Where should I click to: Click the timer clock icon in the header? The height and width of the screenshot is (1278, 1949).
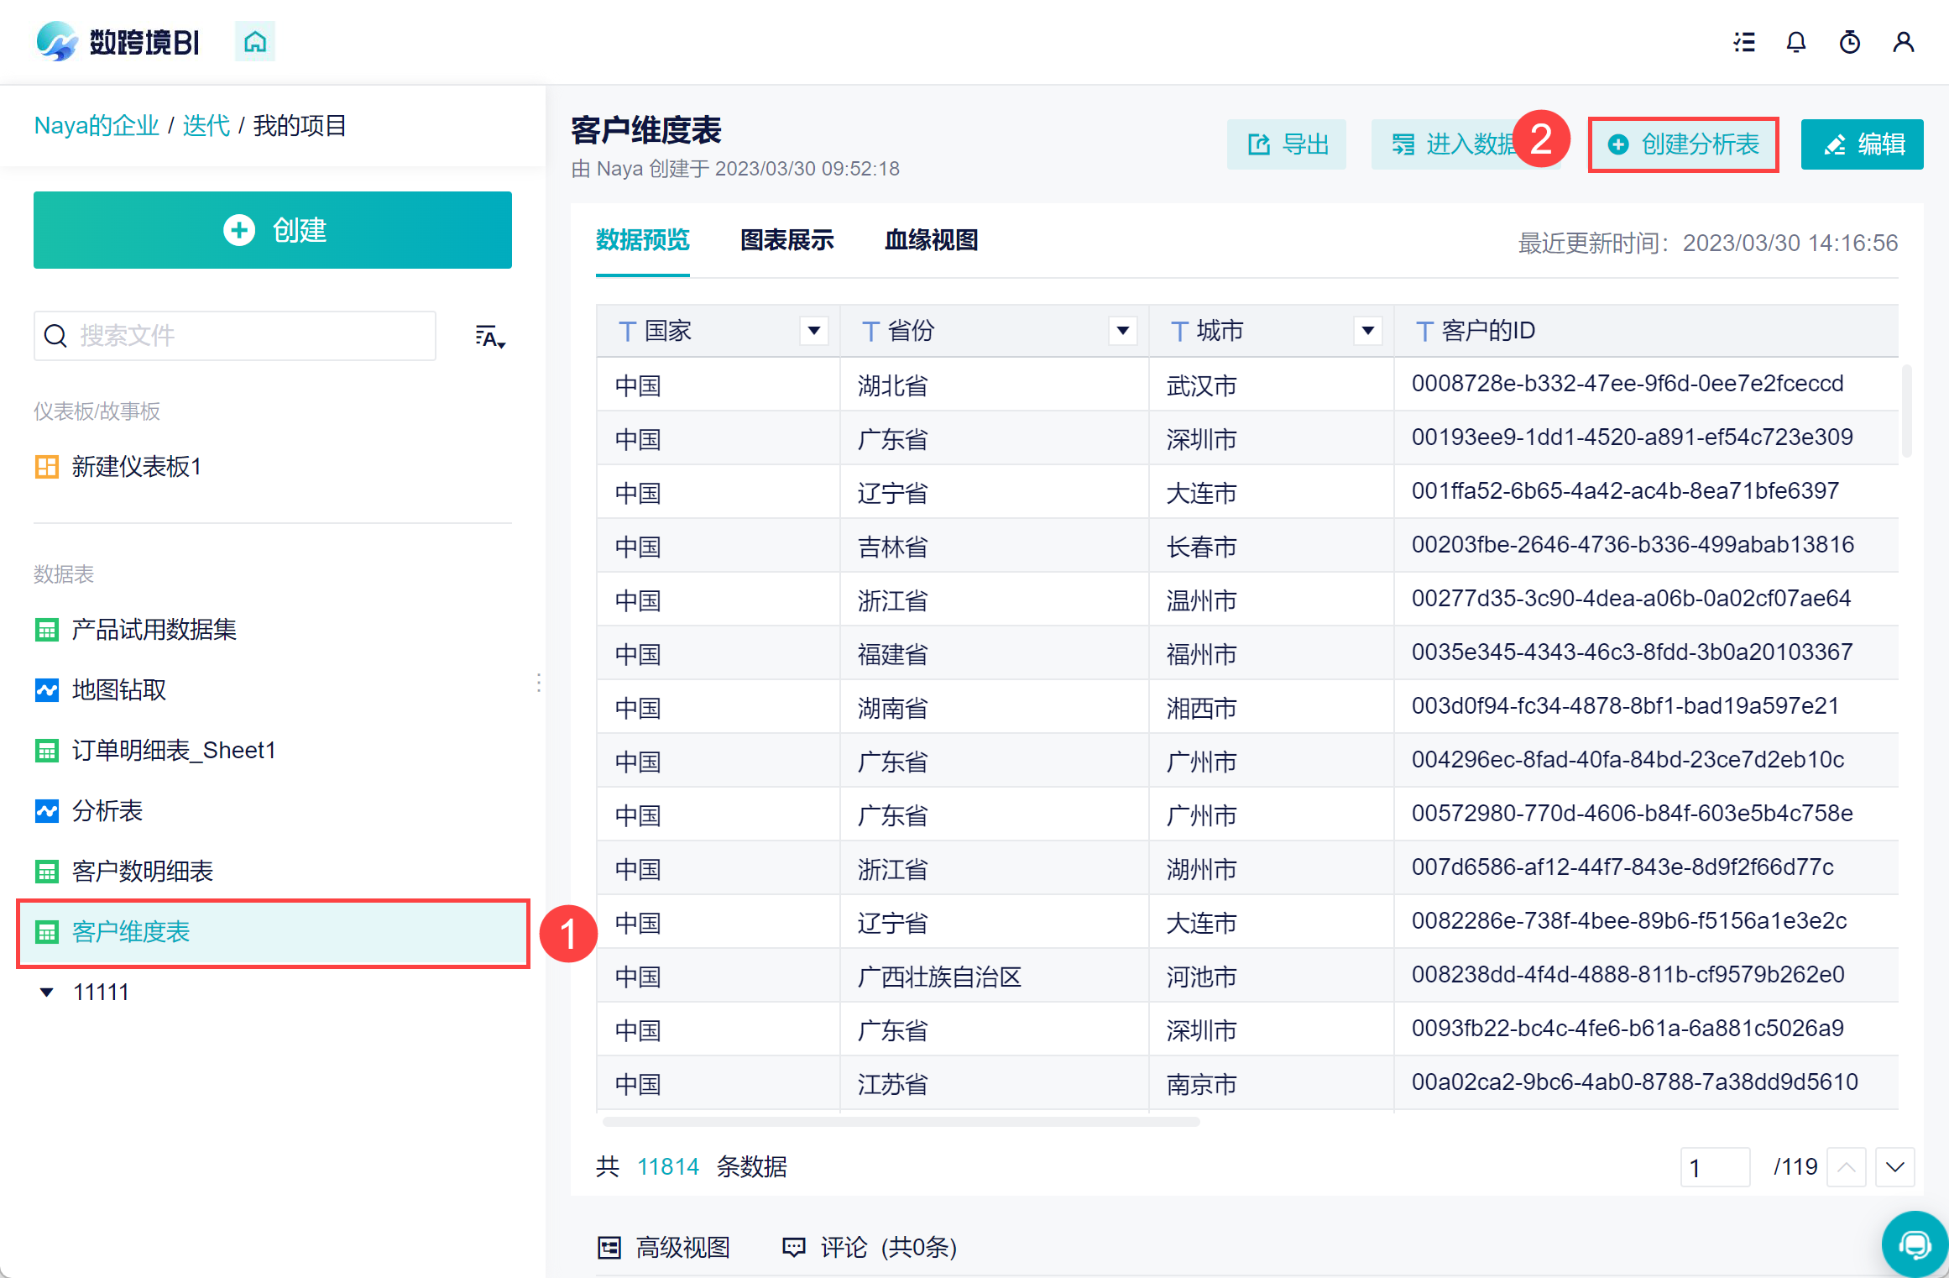[x=1850, y=42]
